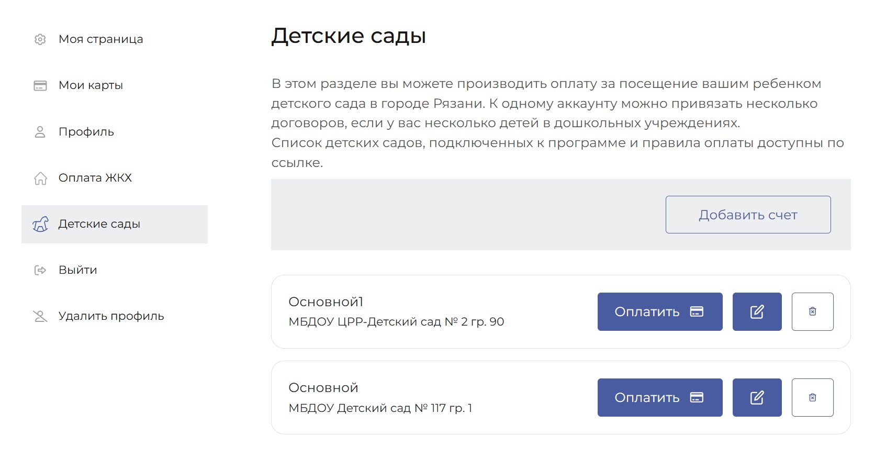Go to the Мои карты section
886x469 pixels.
(91, 85)
